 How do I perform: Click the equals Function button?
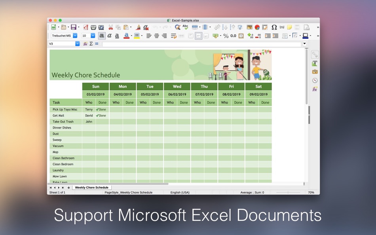[x=97, y=44]
